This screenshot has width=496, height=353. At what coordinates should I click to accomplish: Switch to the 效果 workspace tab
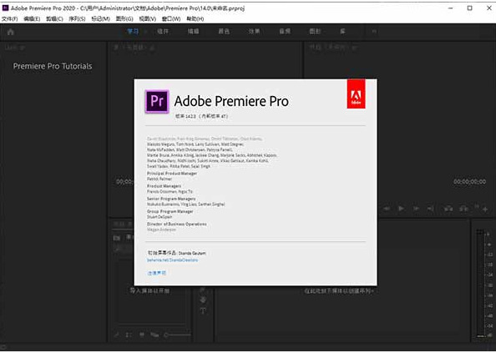(254, 31)
